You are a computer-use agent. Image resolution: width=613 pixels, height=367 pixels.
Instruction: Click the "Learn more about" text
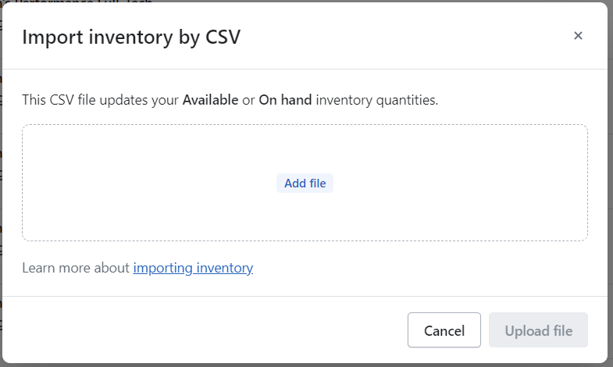click(x=76, y=268)
